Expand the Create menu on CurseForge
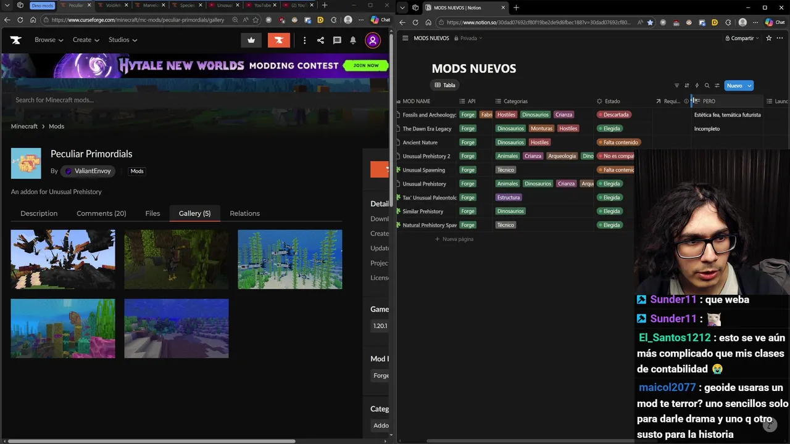The height and width of the screenshot is (444, 790). click(86, 40)
